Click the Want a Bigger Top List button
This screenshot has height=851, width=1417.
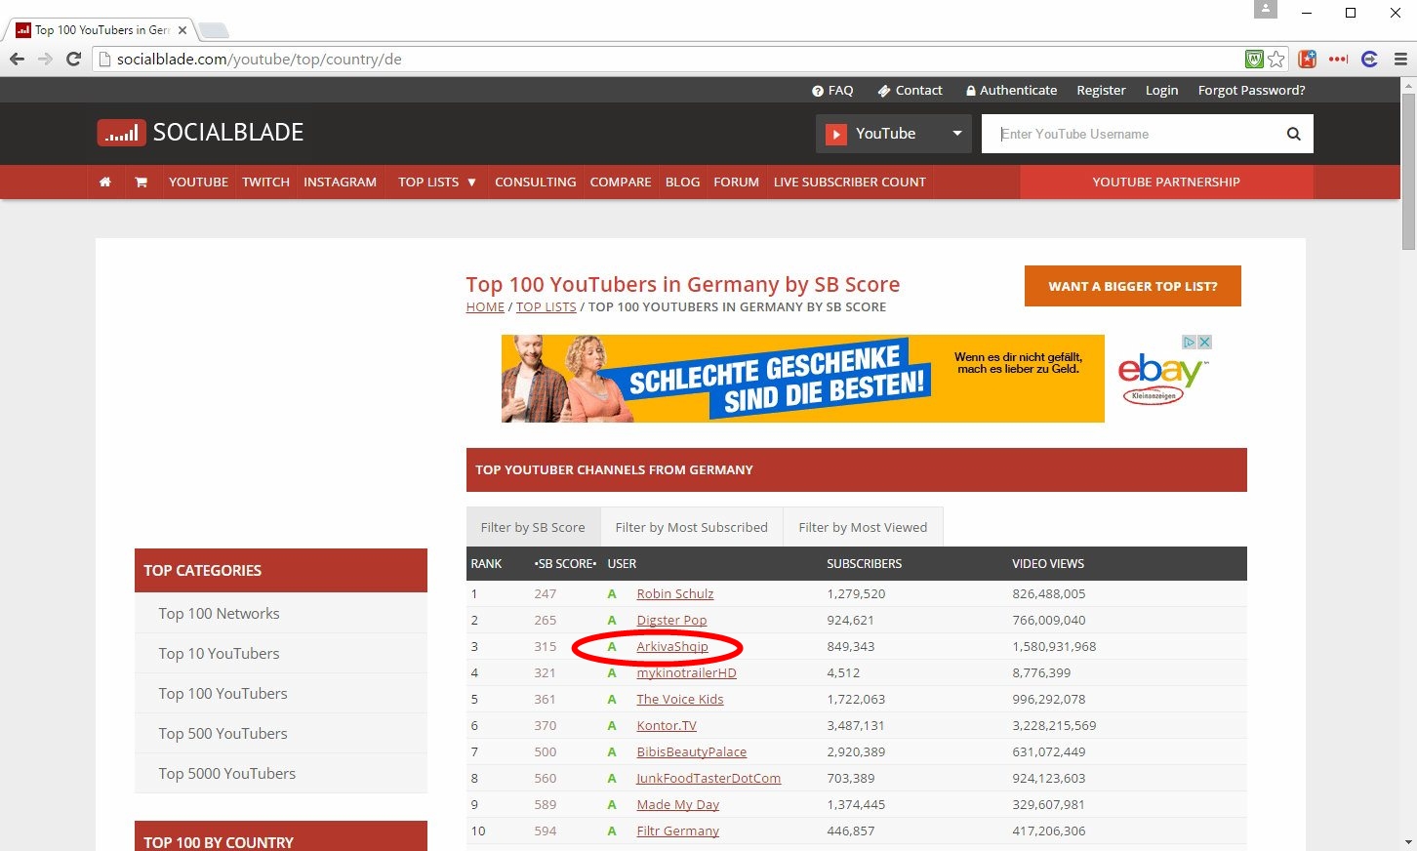(x=1132, y=286)
